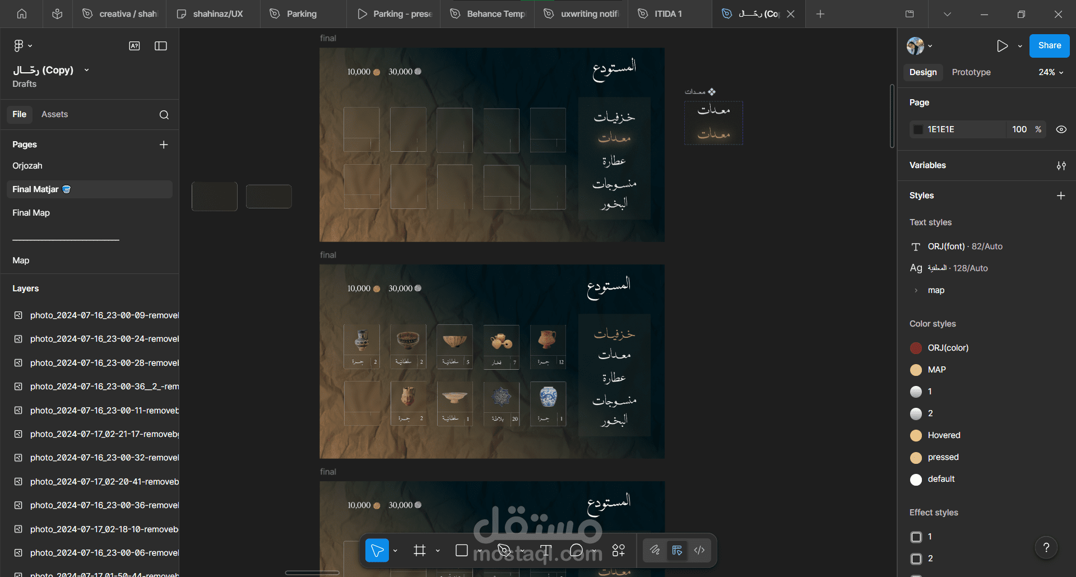The width and height of the screenshot is (1076, 577).
Task: Switch to Dev Mode code icon
Action: coord(699,550)
